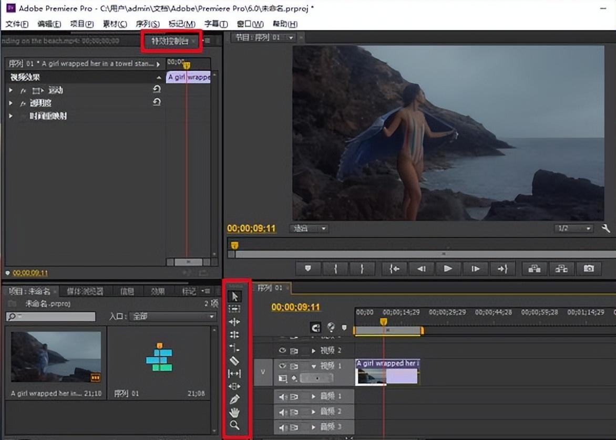The width and height of the screenshot is (616, 440).
Task: Select the Razor tool in the toolbox
Action: [234, 361]
